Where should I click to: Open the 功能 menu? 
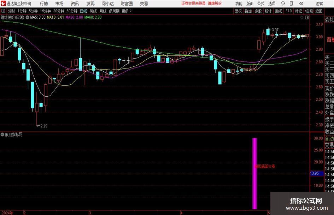click(239, 4)
